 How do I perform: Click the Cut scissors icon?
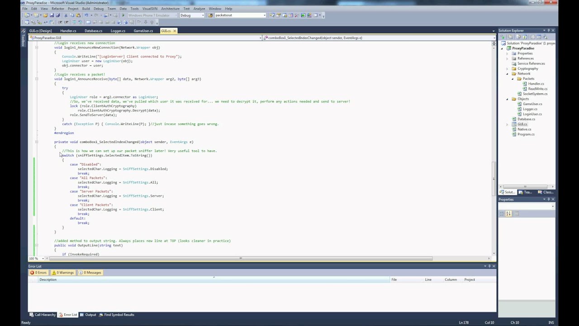pyautogui.click(x=66, y=15)
